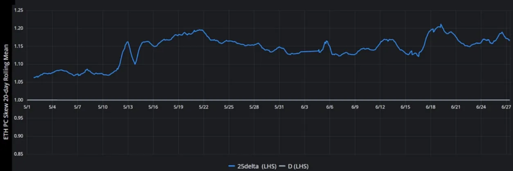The height and width of the screenshot is (171, 513).
Task: Click the blue line peak near 6/19
Action: 441,24
